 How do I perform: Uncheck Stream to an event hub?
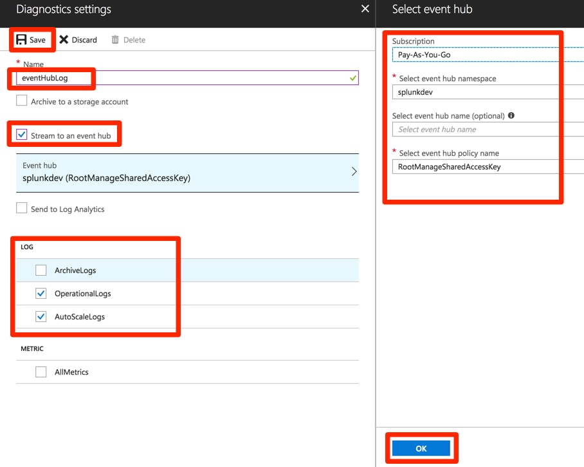click(x=22, y=135)
